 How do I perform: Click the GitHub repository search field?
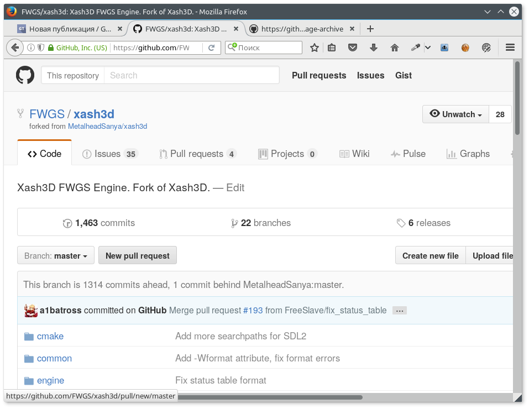click(x=191, y=76)
